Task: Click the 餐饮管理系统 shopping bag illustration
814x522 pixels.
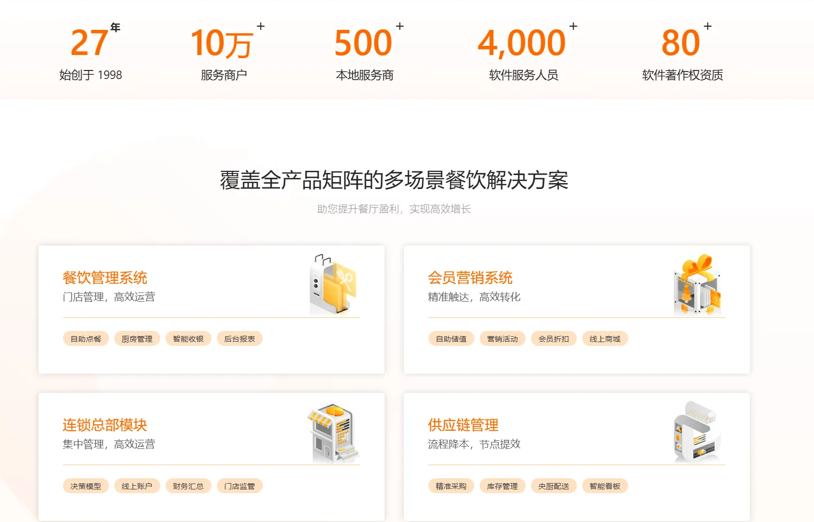Action: (x=333, y=284)
